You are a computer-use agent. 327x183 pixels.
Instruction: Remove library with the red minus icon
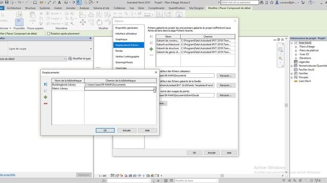(45, 104)
